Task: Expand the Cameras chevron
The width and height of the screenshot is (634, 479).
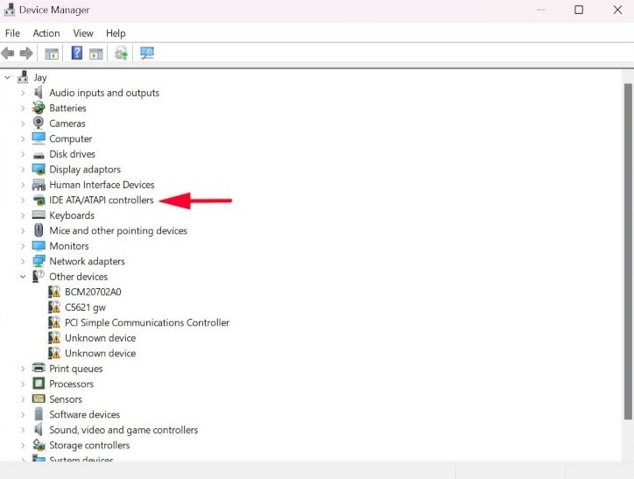Action: (23, 123)
